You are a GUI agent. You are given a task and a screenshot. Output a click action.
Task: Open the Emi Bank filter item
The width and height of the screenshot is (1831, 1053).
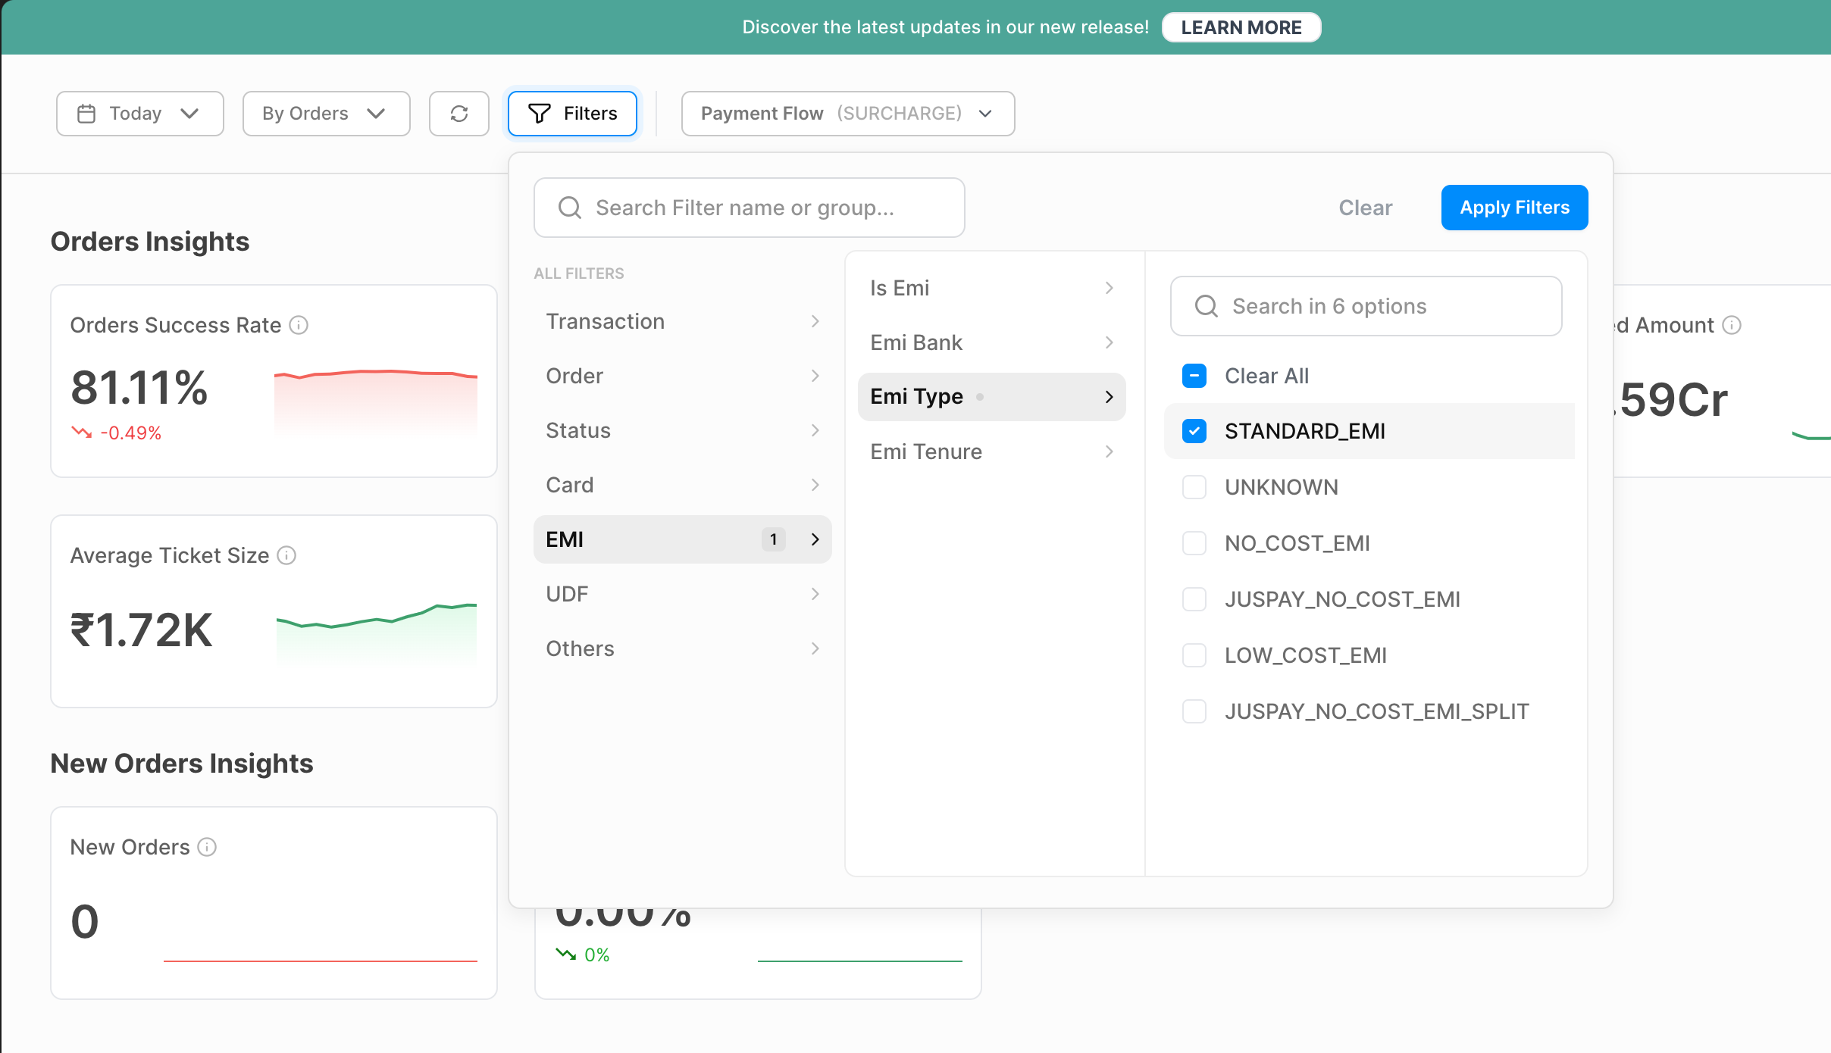click(991, 342)
